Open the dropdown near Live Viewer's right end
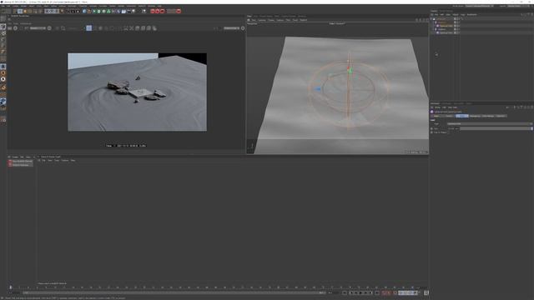The height and width of the screenshot is (300, 534). [232, 28]
